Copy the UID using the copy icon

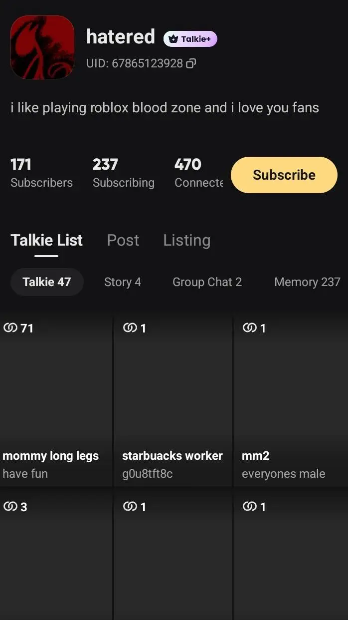[x=191, y=64]
